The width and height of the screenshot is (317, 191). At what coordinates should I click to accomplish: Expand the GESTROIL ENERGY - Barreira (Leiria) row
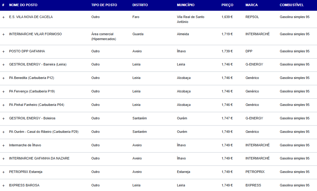coord(3,65)
